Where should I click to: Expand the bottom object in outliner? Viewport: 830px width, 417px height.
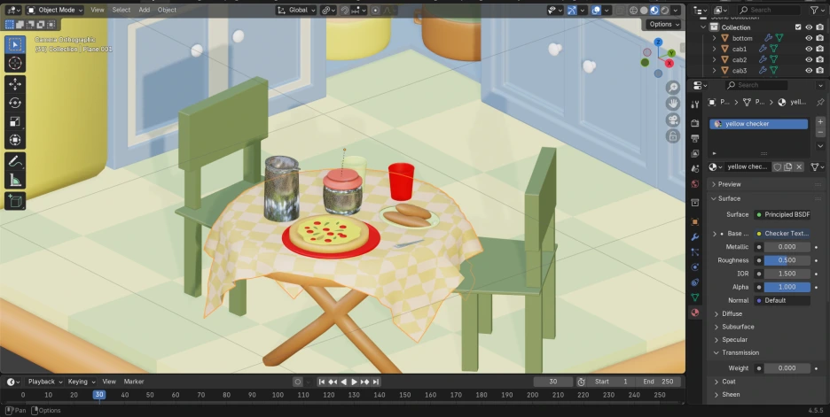(714, 38)
